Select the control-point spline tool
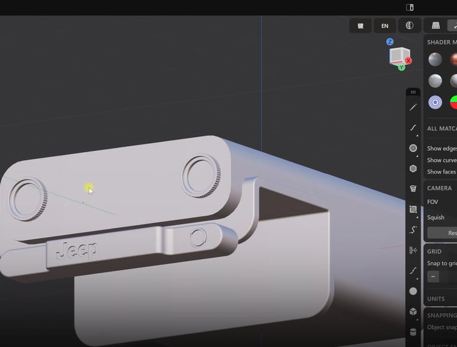This screenshot has height=347, width=457. tap(413, 230)
